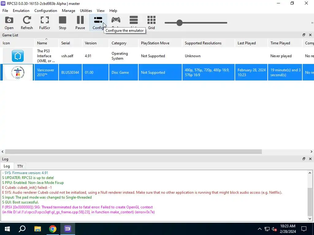Click the game list scroll right arrow

(312, 152)
